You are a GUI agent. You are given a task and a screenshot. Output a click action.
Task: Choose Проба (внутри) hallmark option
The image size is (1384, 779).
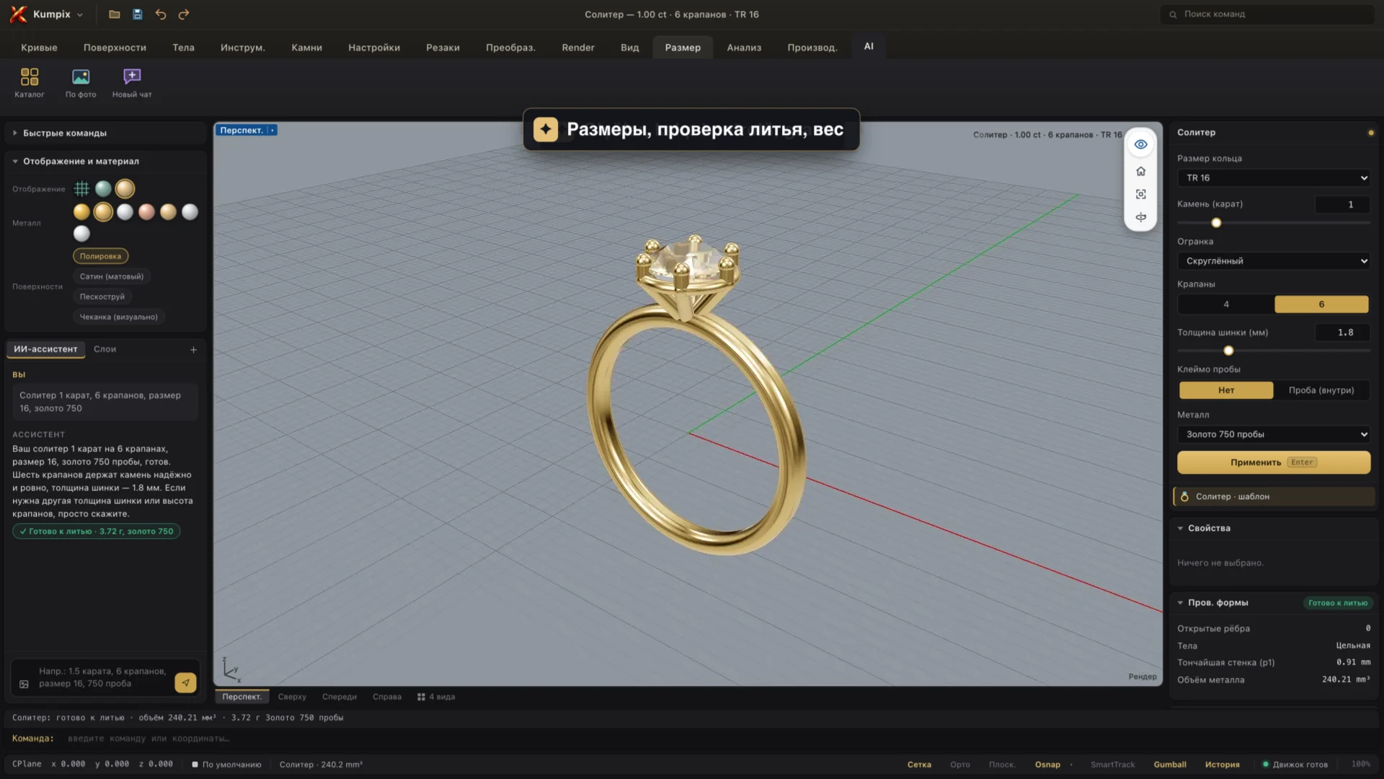click(x=1321, y=390)
